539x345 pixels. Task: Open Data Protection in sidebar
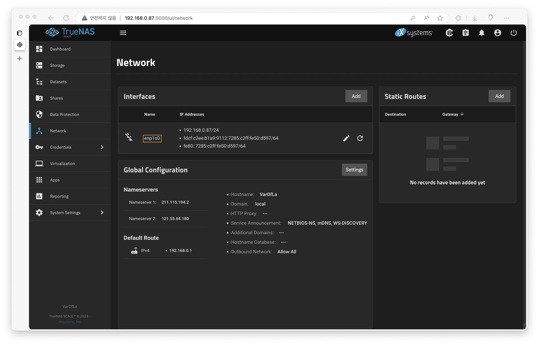[65, 115]
